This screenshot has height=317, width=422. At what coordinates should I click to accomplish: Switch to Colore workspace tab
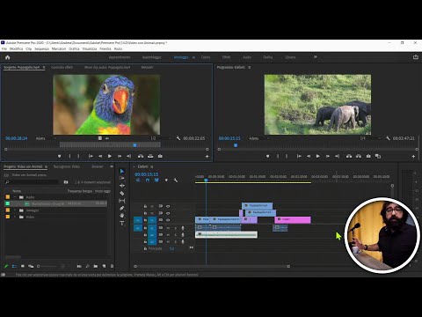[206, 57]
